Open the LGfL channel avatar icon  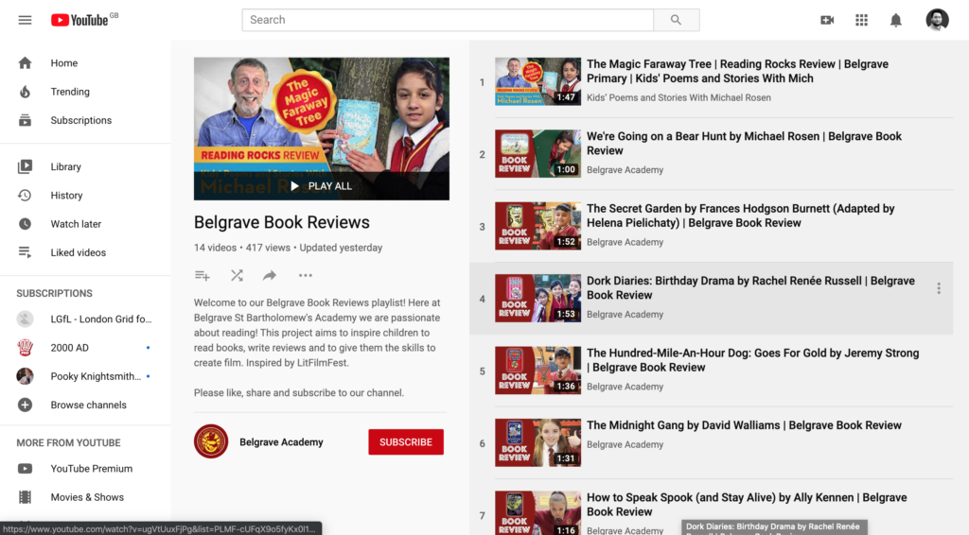(25, 319)
